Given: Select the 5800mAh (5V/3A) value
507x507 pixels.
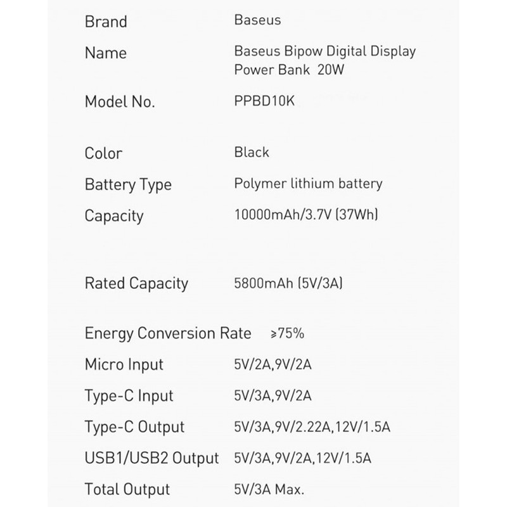Looking at the screenshot, I should pos(288,283).
